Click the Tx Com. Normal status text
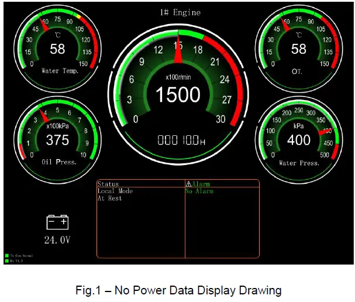The height and width of the screenshot is (302, 355). click(22, 256)
